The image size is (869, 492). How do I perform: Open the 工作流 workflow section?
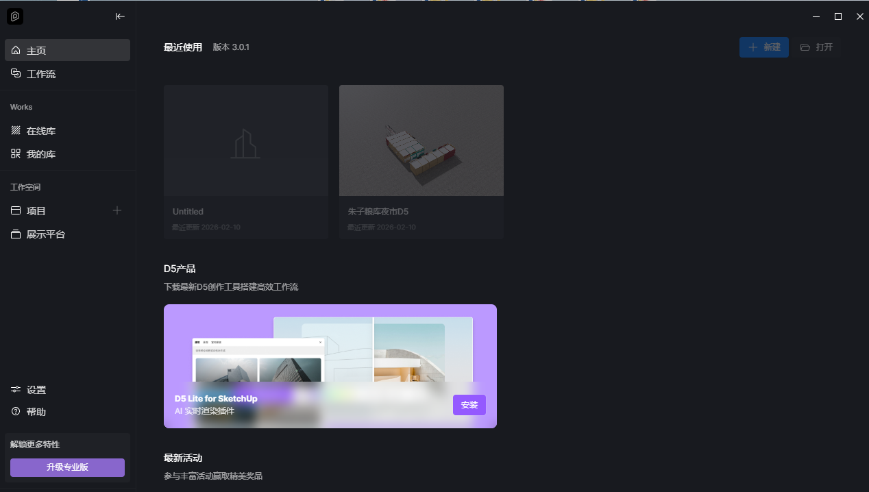coord(67,74)
